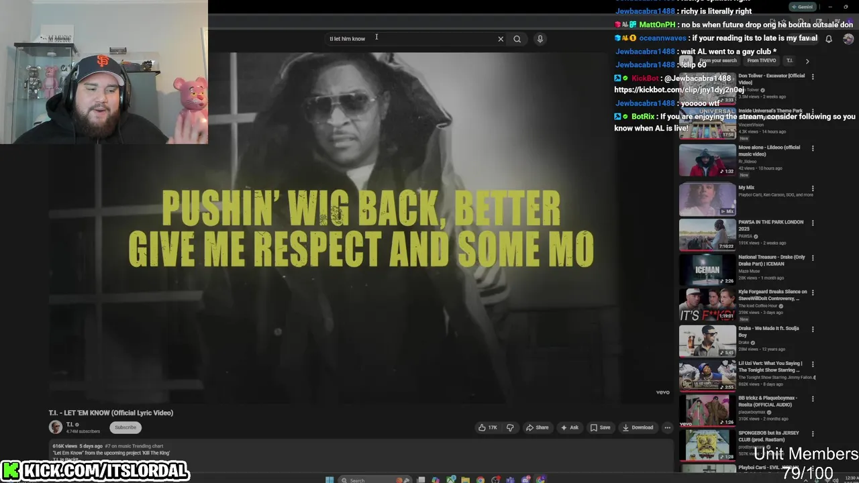
Task: Select the 'From TIVEVO' chip
Action: [761, 60]
